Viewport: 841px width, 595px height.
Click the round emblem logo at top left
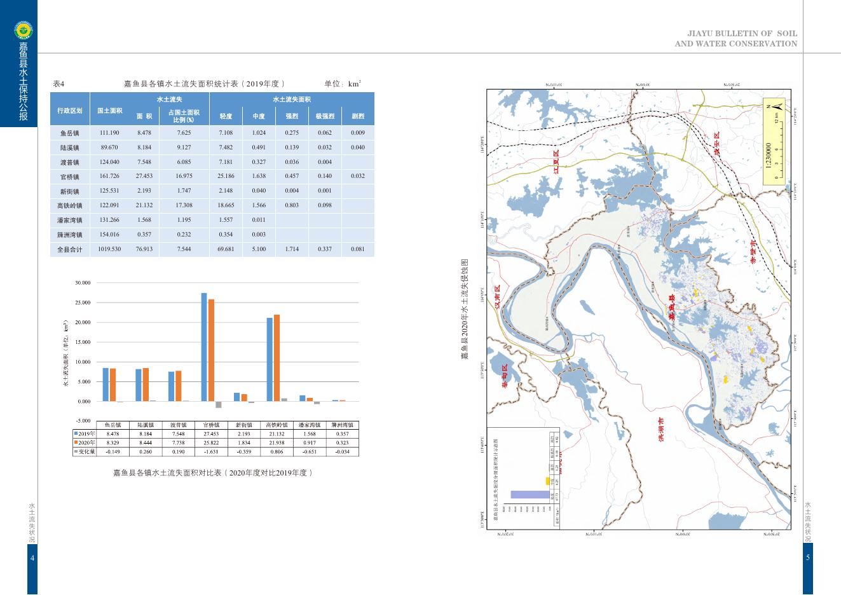24,29
